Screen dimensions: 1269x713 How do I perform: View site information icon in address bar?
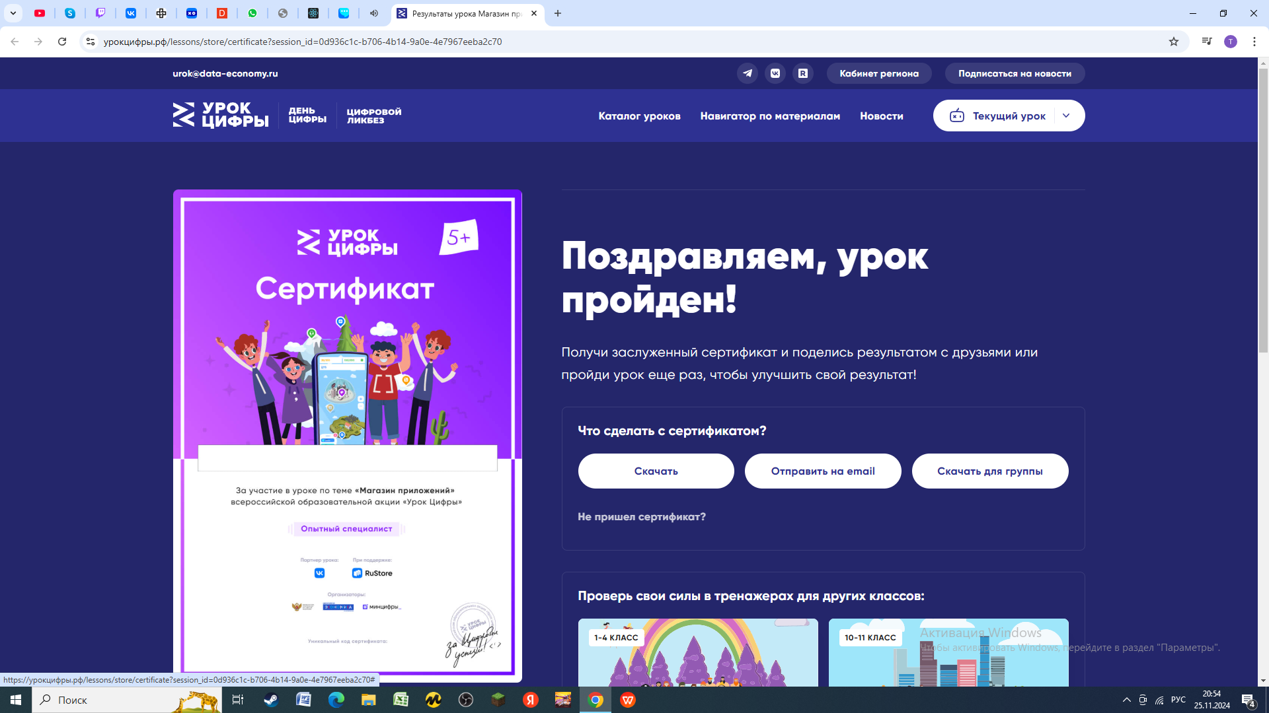coord(91,42)
